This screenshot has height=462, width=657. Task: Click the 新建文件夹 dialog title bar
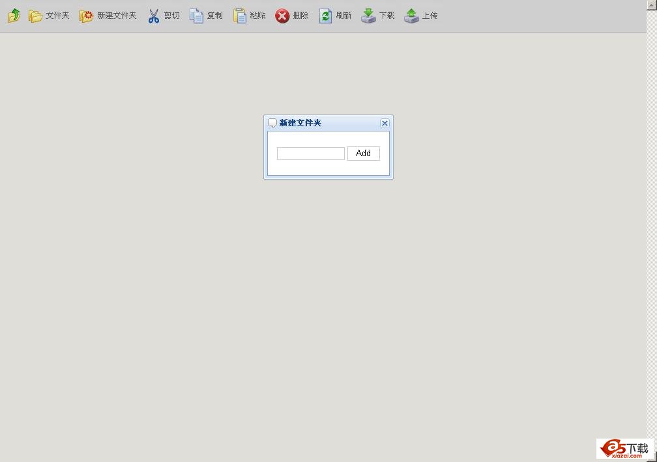(x=328, y=123)
